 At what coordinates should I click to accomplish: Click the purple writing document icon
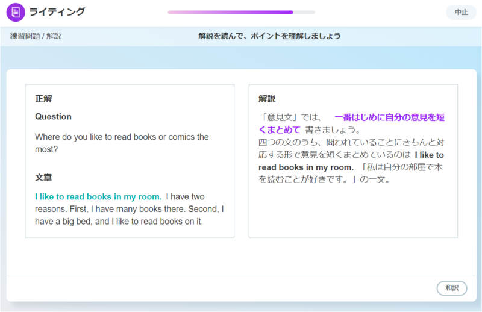(x=16, y=12)
